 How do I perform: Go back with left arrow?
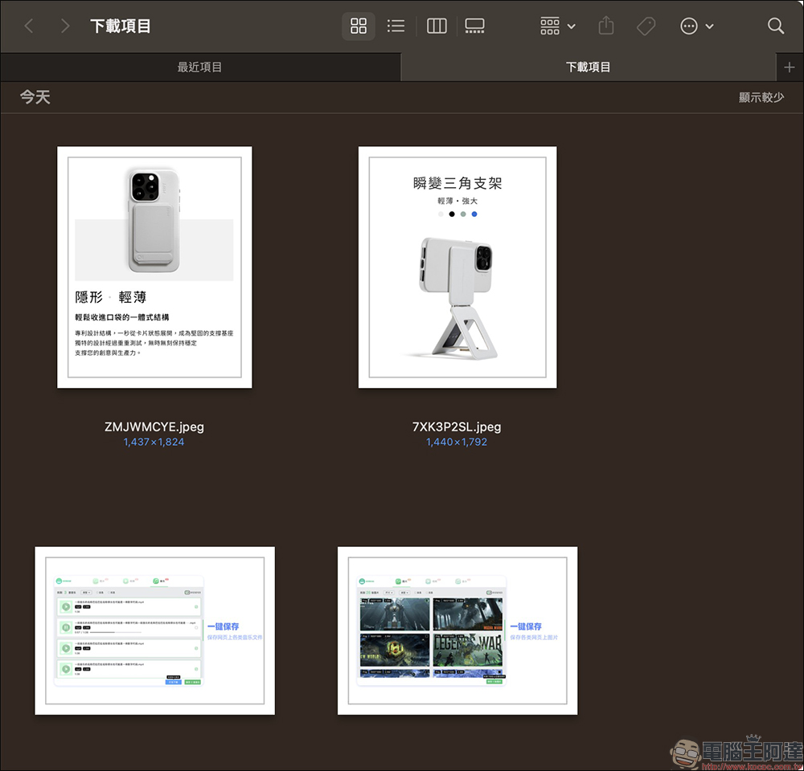[29, 26]
